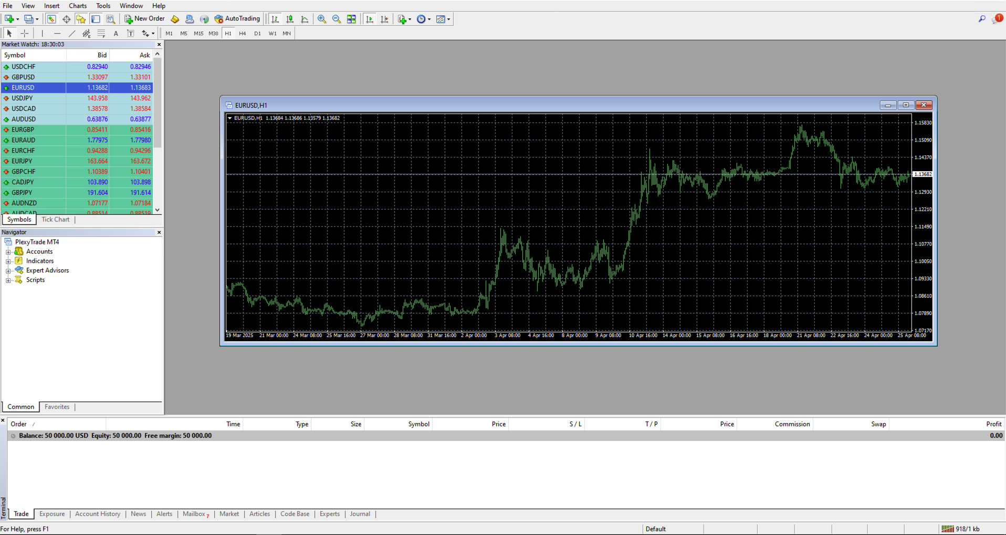Select the Equidistant Channel tool
Image resolution: width=1006 pixels, height=535 pixels.
pyautogui.click(x=87, y=33)
